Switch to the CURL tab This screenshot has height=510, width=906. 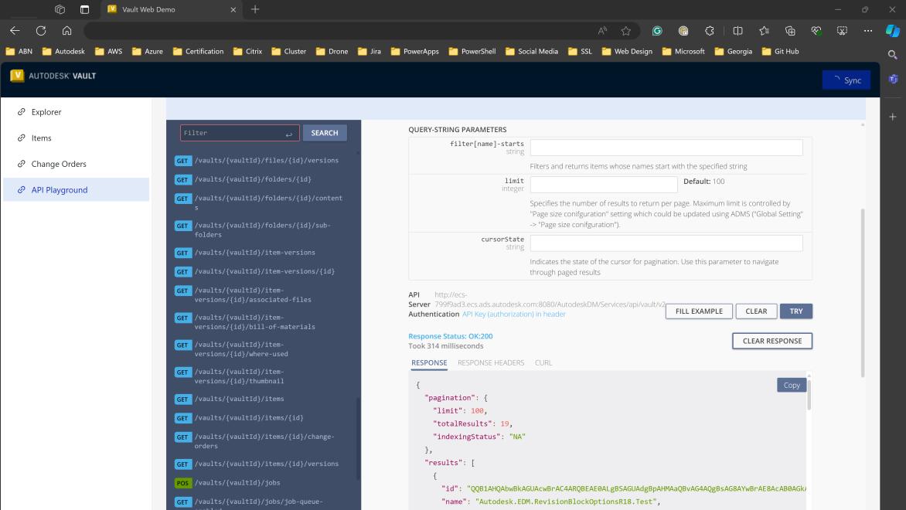pos(543,362)
